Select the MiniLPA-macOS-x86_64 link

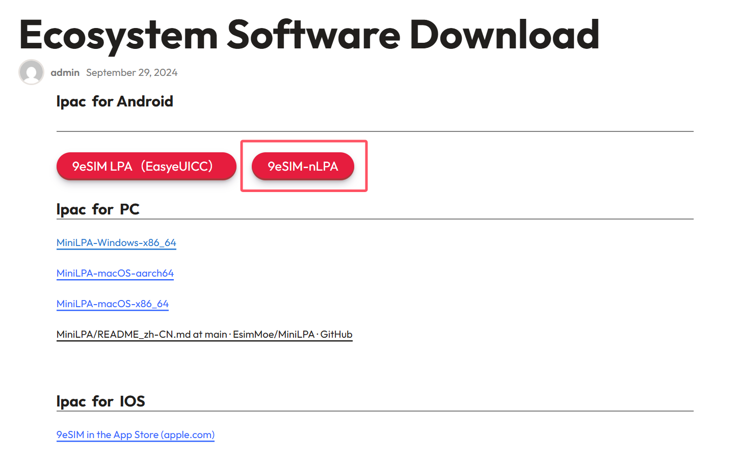pyautogui.click(x=113, y=304)
